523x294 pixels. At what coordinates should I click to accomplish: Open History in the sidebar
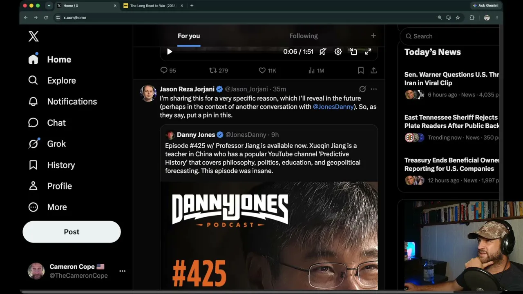(51, 165)
